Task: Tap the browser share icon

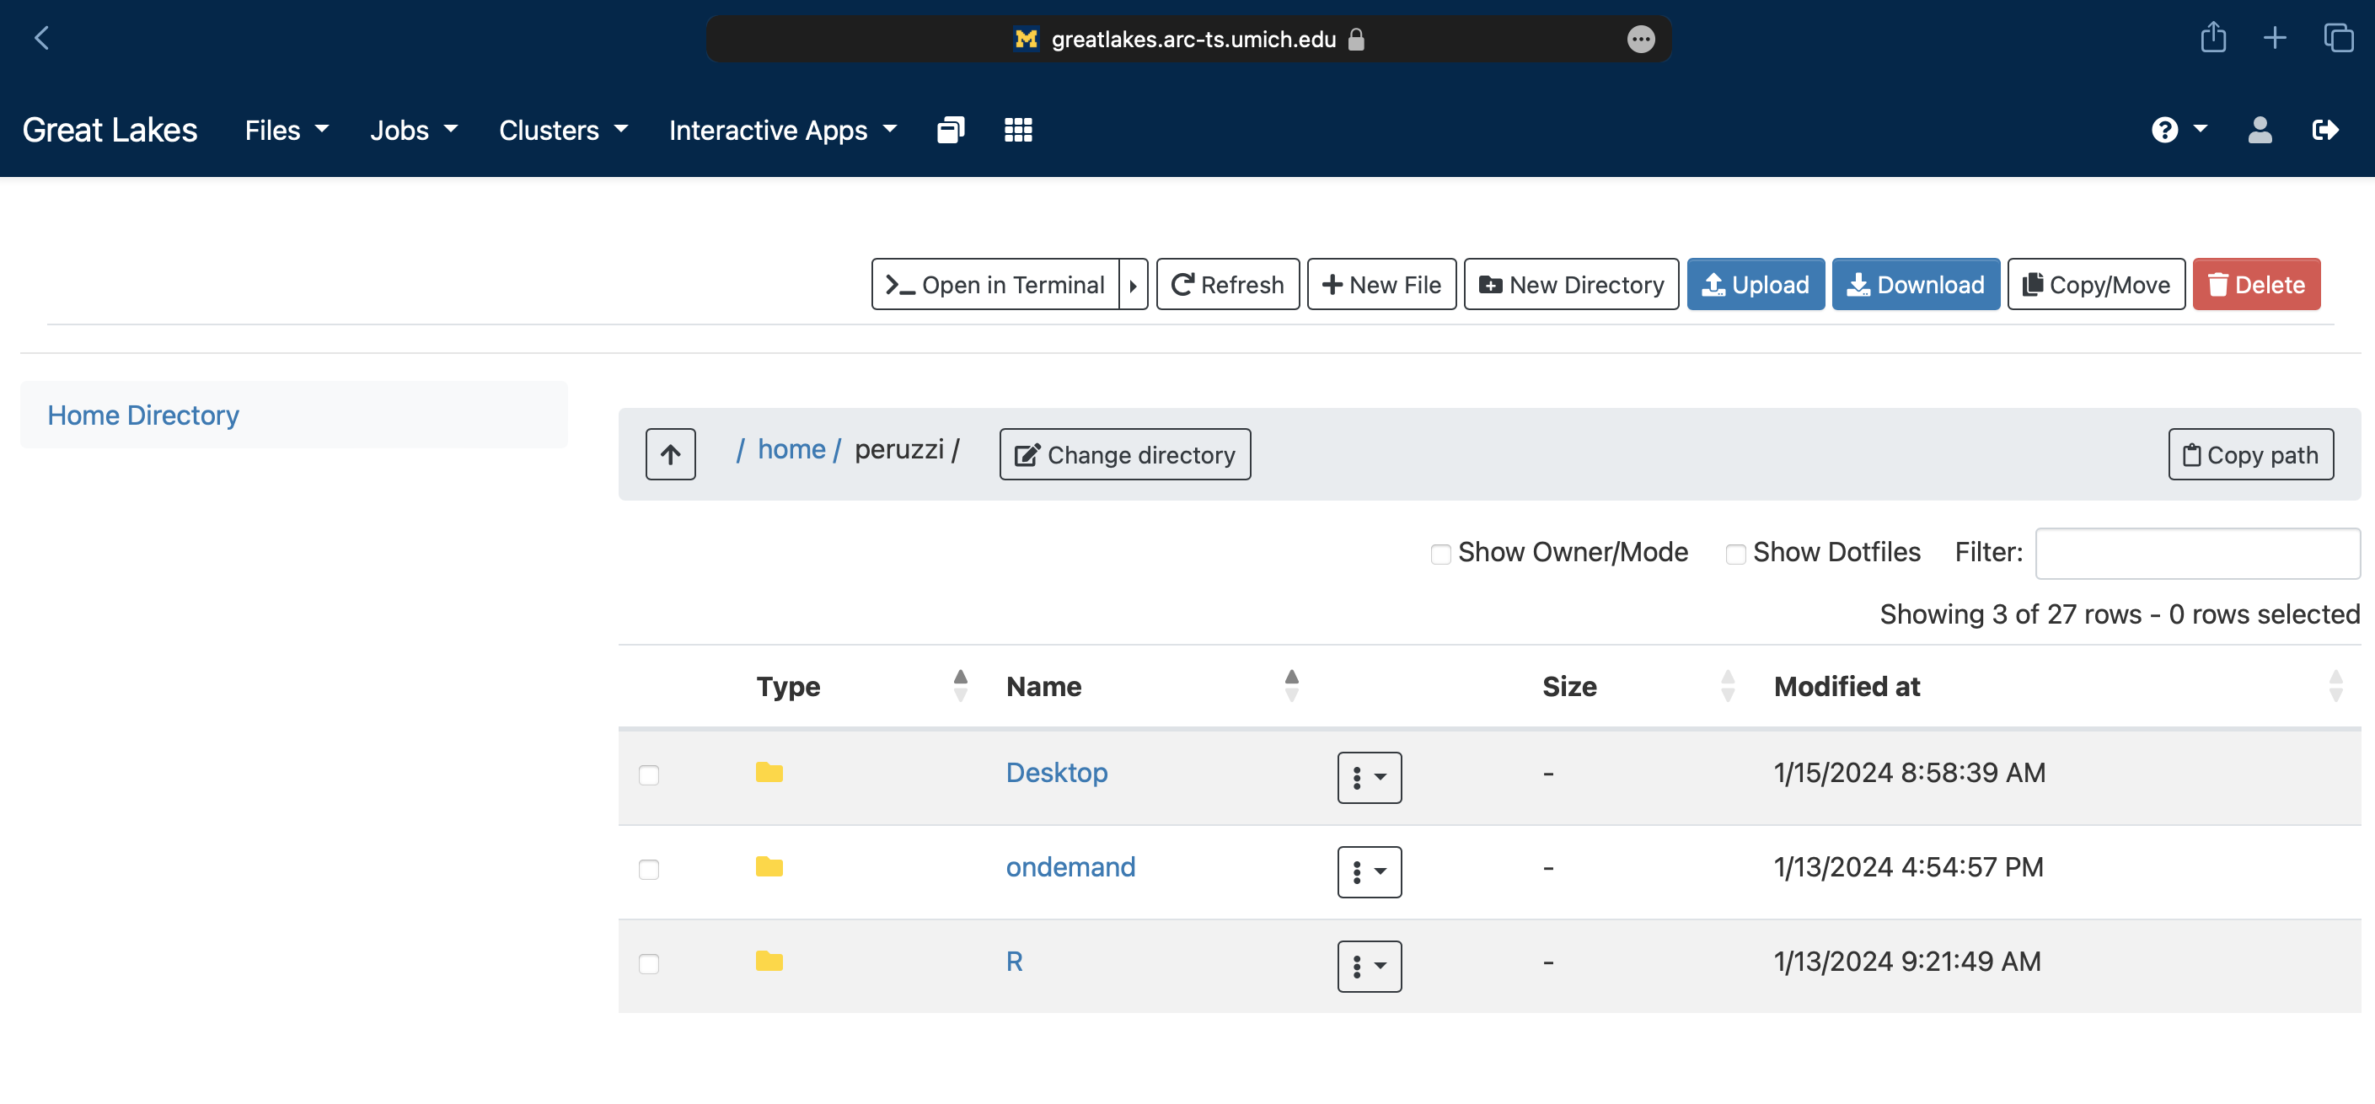Action: point(2212,39)
